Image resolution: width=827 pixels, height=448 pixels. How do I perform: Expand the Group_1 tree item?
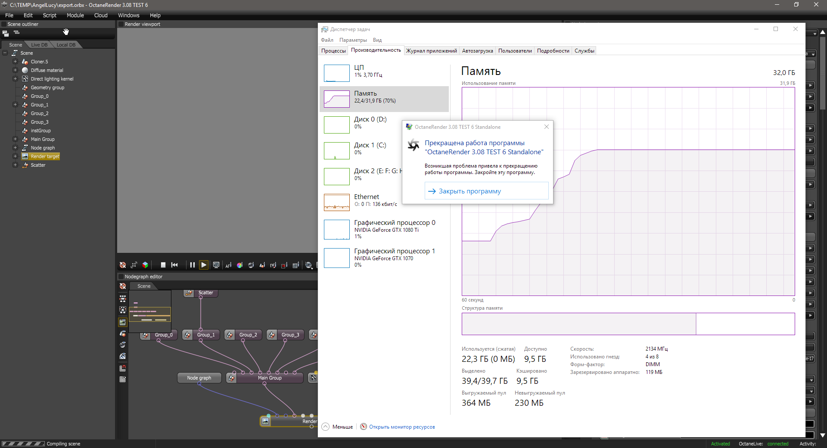15,105
